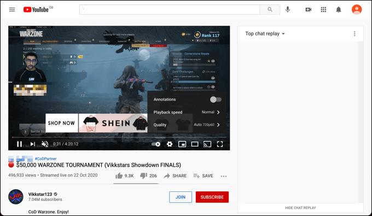The height and width of the screenshot is (216, 372).
Task: Open the notifications bell
Action: pyautogui.click(x=339, y=9)
